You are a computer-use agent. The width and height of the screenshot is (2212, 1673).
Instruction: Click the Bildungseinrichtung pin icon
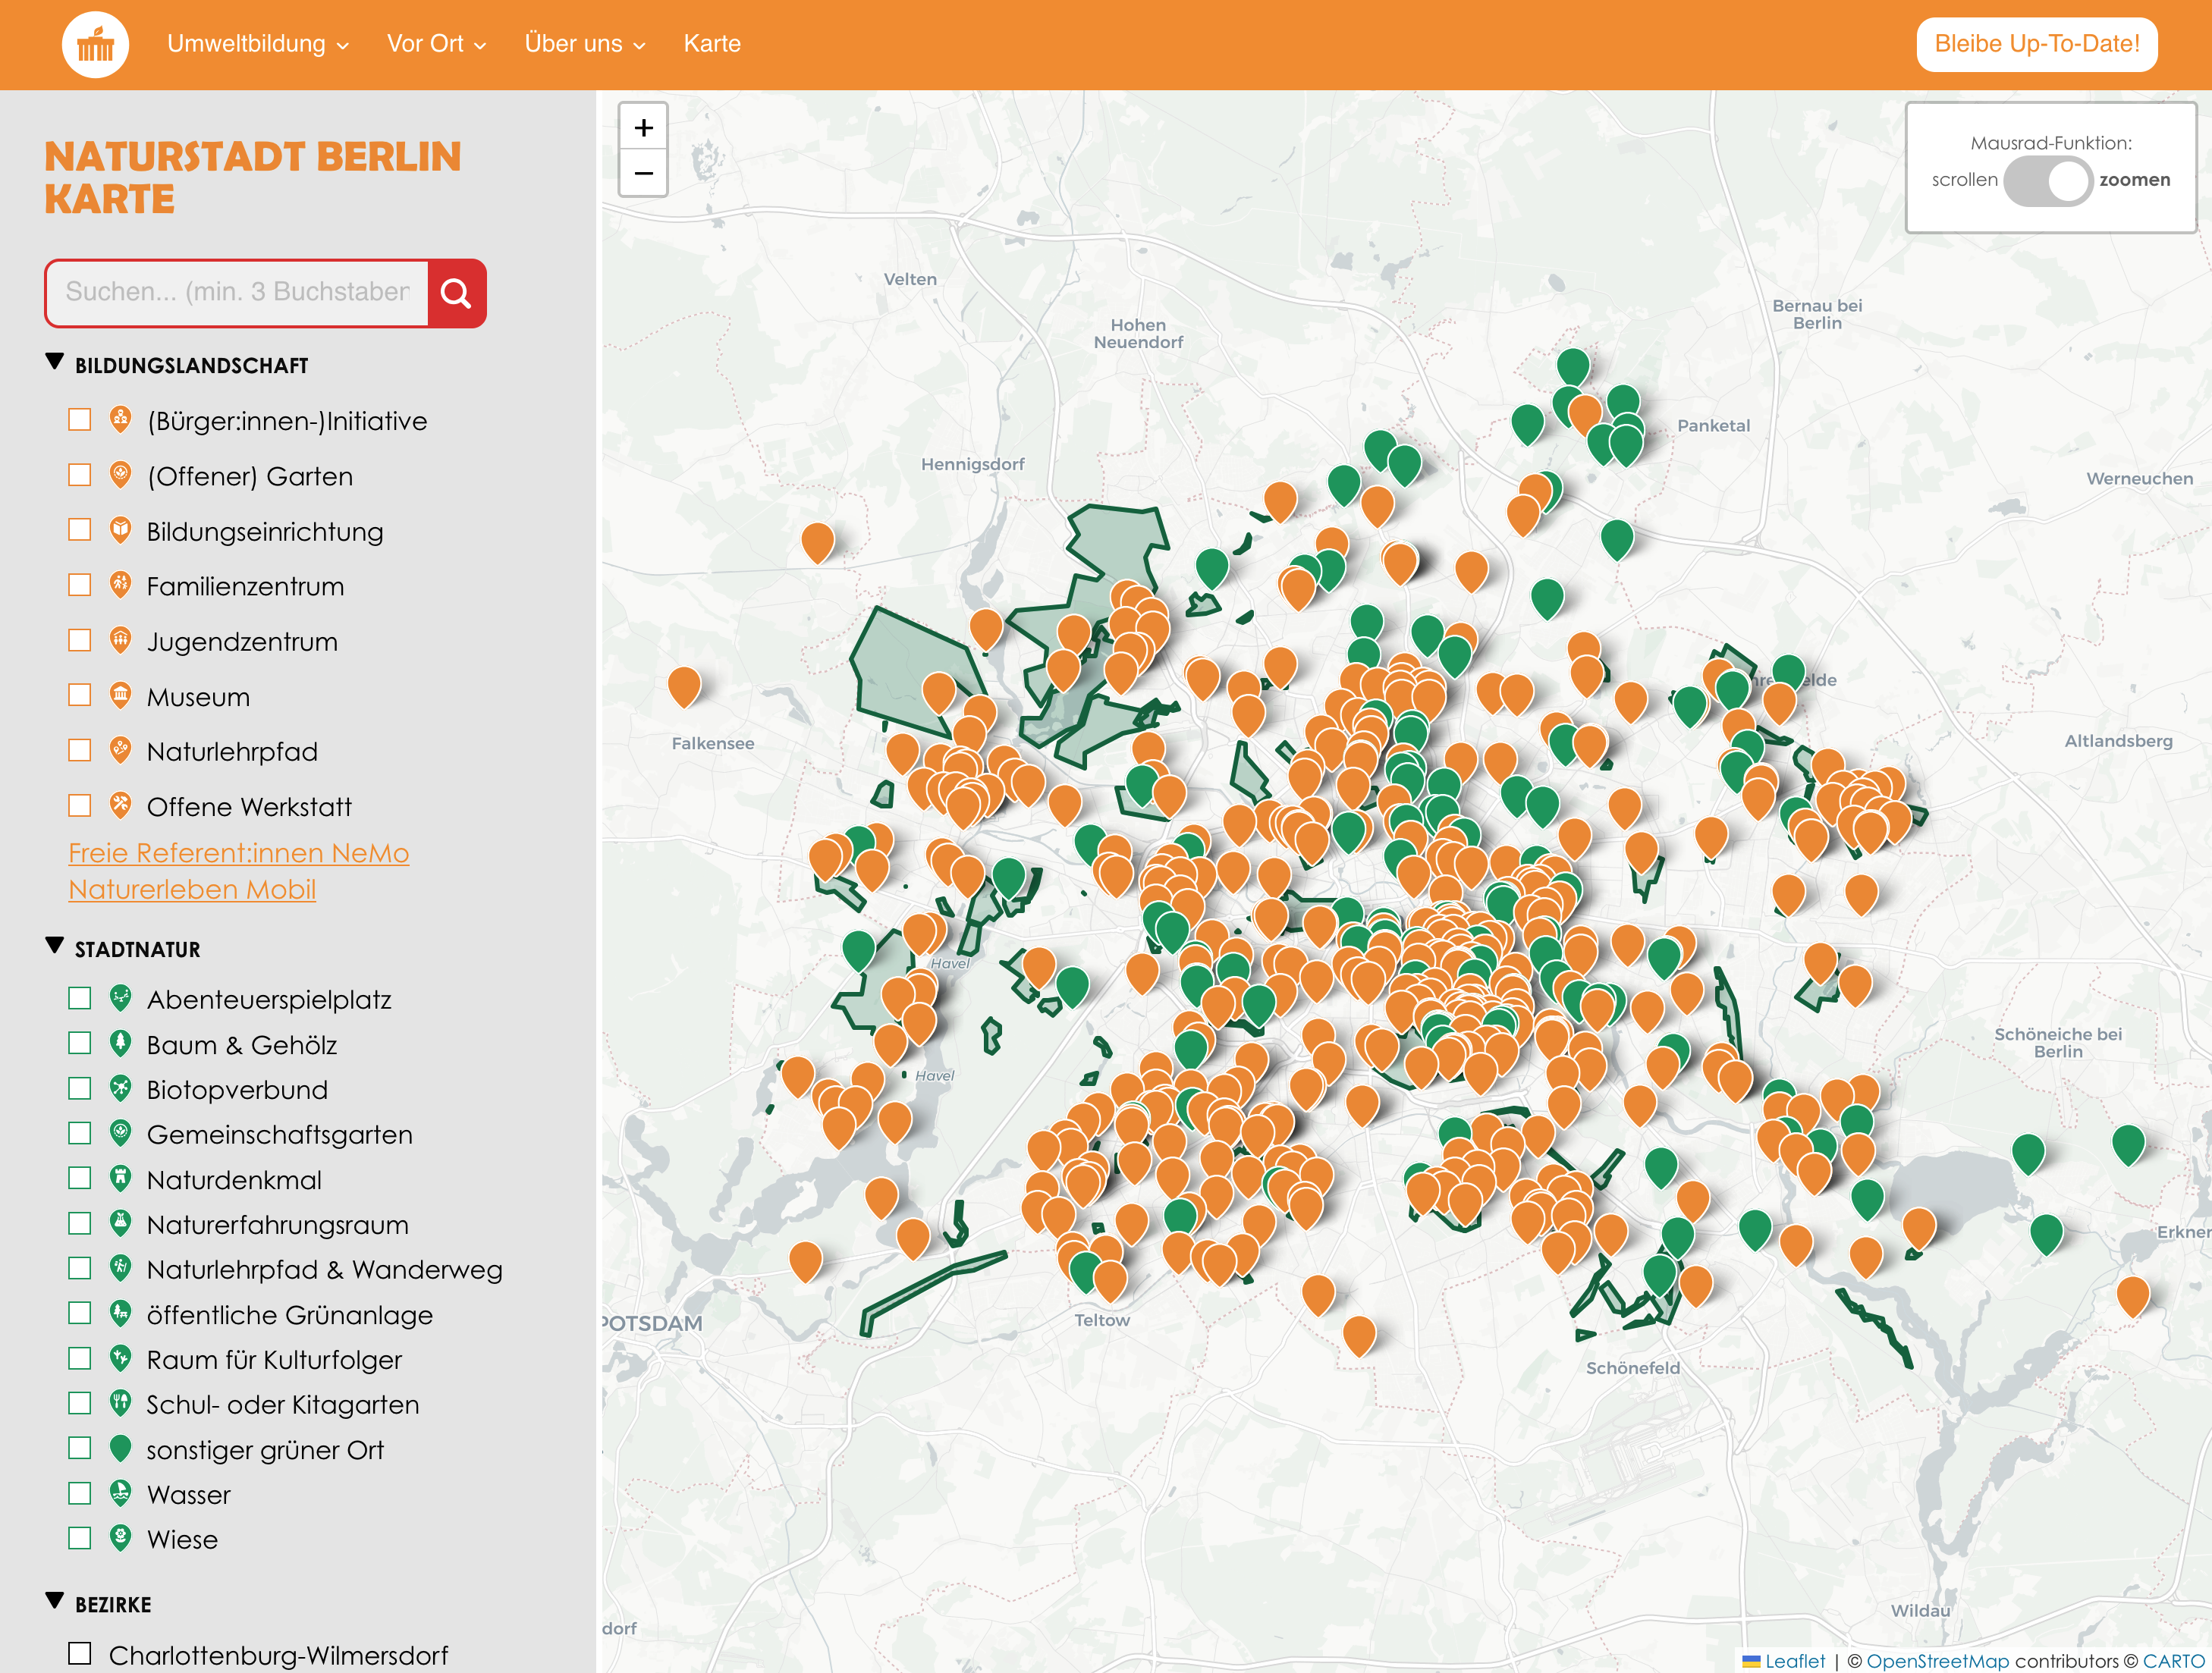pos(120,530)
